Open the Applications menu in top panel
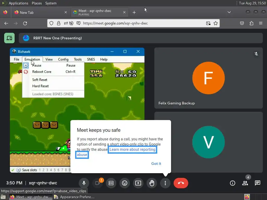Screen dimensions: 267x200 point(19,3)
